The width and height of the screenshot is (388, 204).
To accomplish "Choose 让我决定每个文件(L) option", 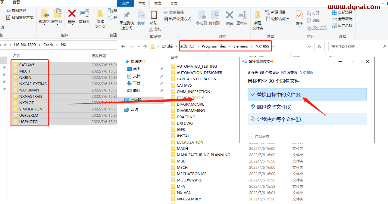I will 307,119.
